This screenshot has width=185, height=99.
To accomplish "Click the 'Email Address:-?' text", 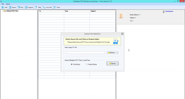I will (x=135, y=15).
